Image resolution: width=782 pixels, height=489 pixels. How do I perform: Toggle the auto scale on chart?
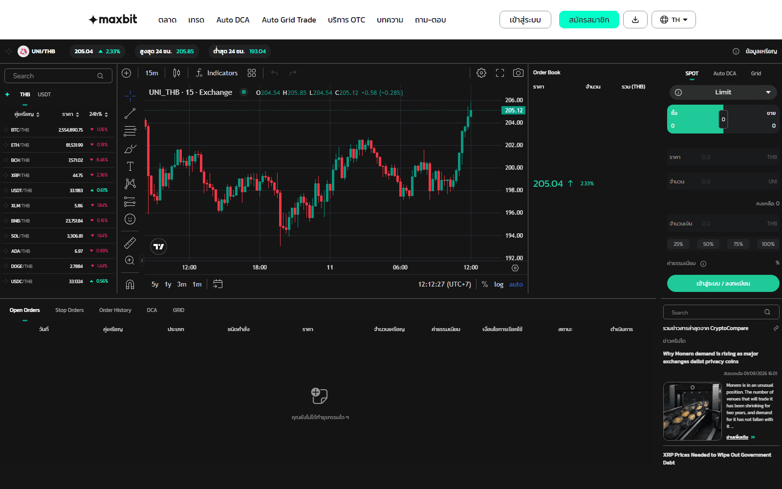516,284
